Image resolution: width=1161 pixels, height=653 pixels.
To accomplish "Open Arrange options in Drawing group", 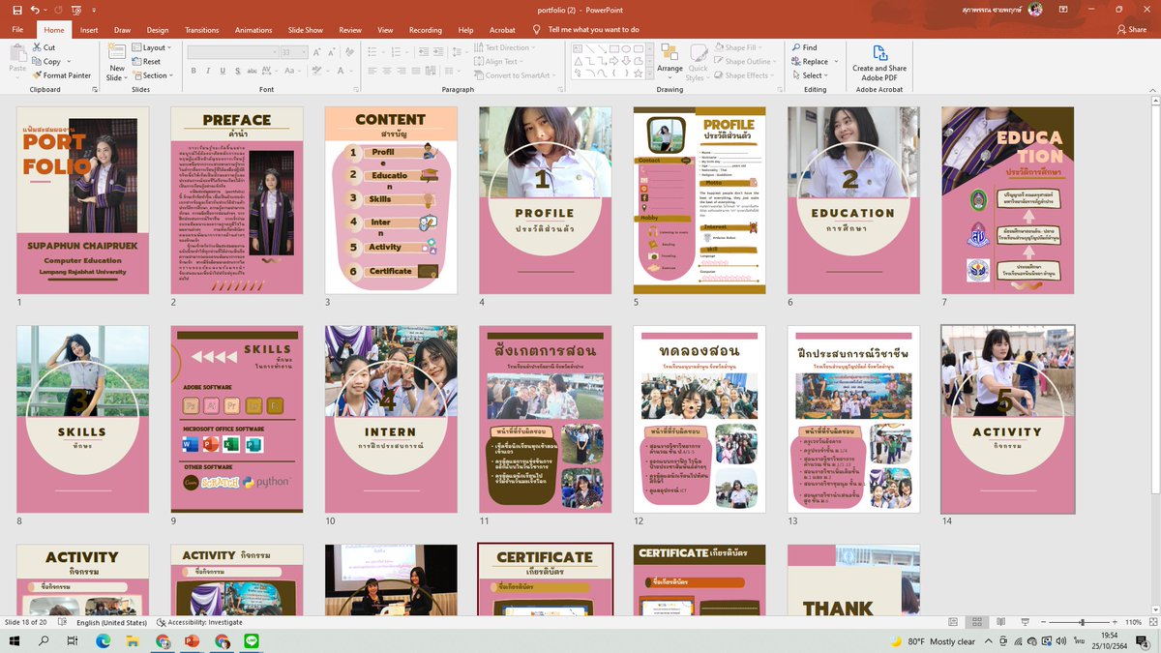I will (x=670, y=60).
